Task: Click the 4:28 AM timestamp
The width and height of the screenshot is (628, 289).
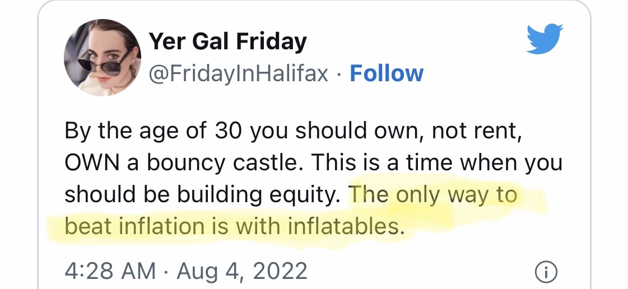Action: click(110, 271)
